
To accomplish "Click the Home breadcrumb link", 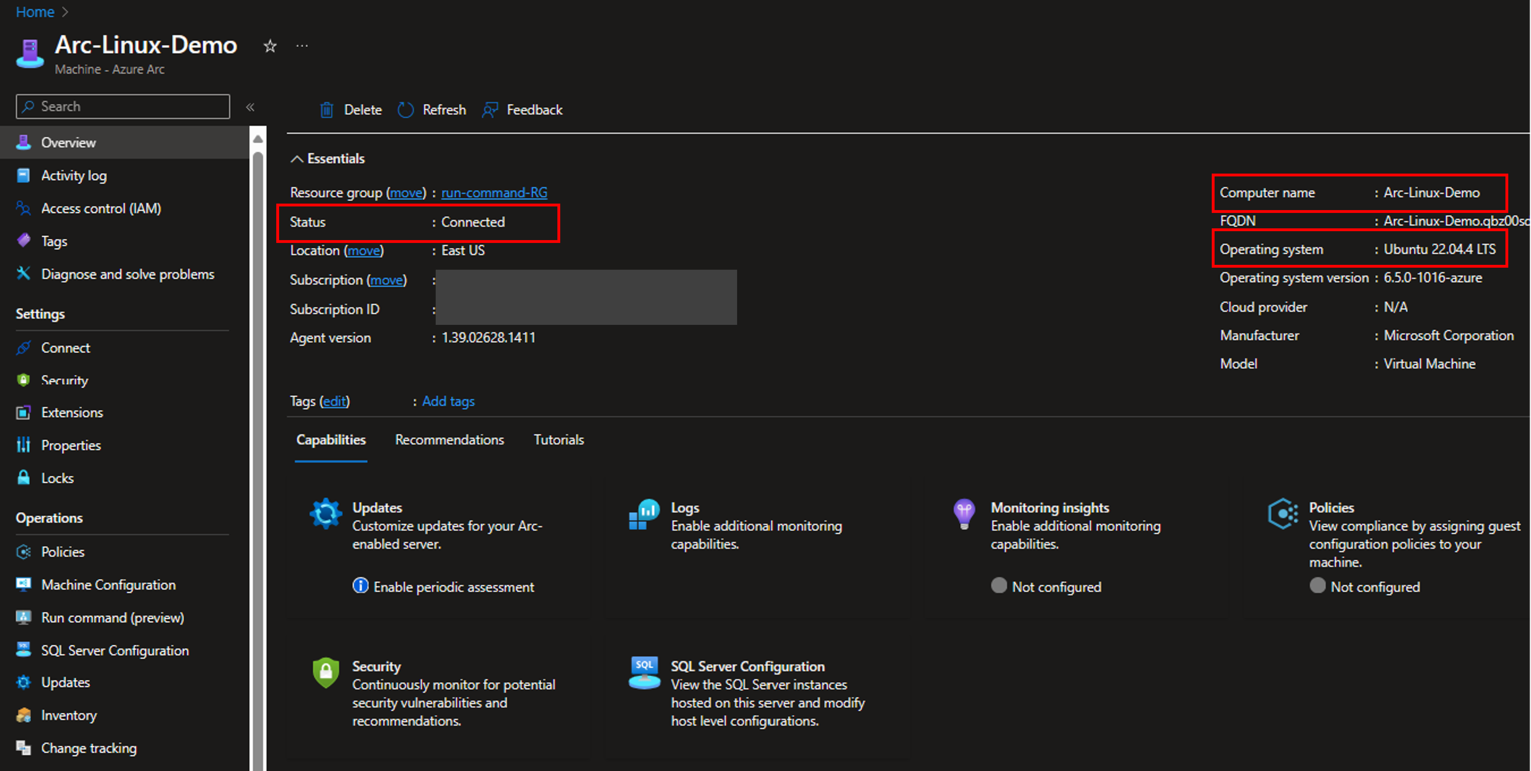I will point(35,12).
